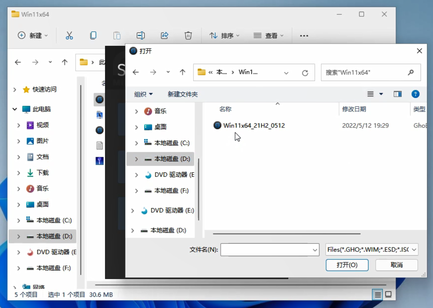433x308 pixels.
Task: Expand 本地磁盘 (F:) chevron in dialog tree
Action: coord(137,191)
